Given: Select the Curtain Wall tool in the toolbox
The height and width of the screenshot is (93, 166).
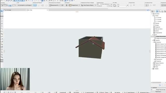Looking at the screenshot, I should (2, 47).
